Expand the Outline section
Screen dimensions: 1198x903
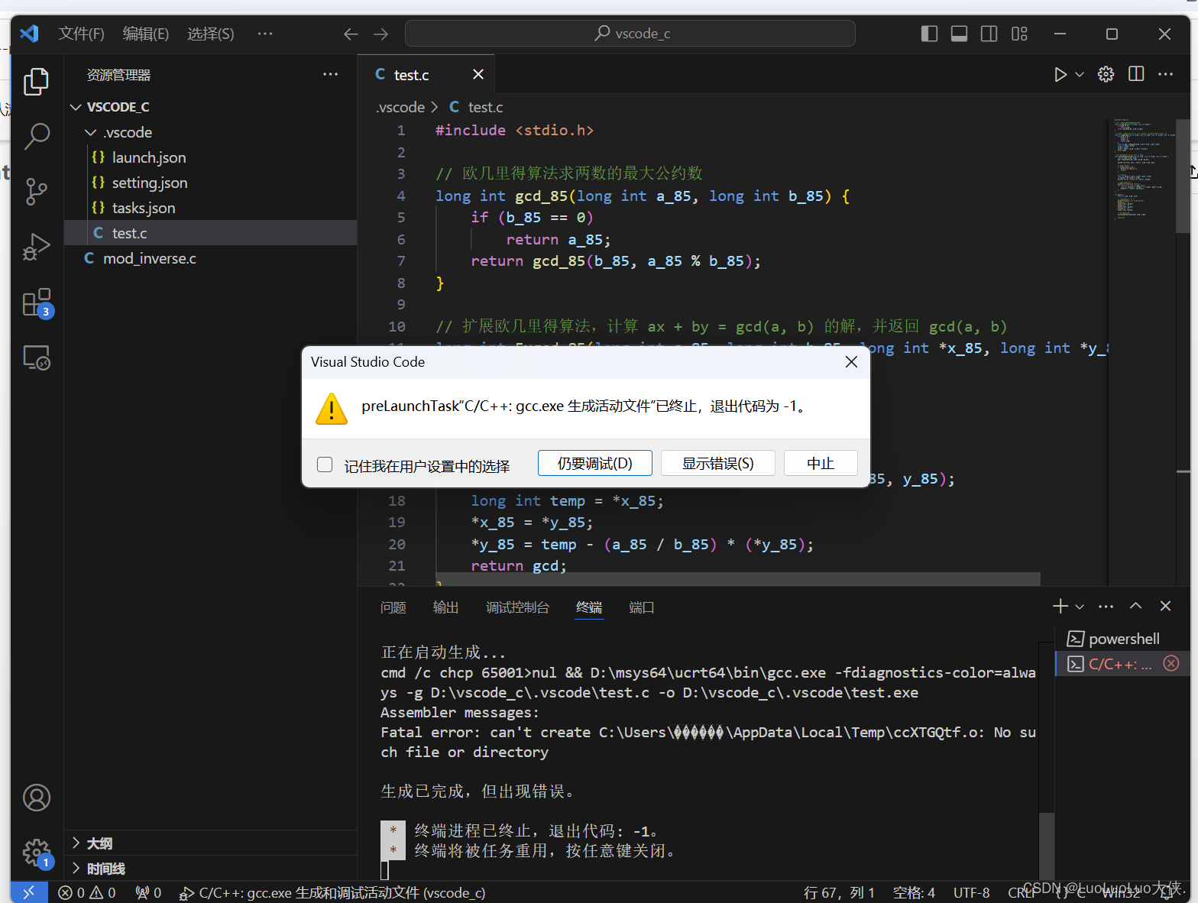210,843
